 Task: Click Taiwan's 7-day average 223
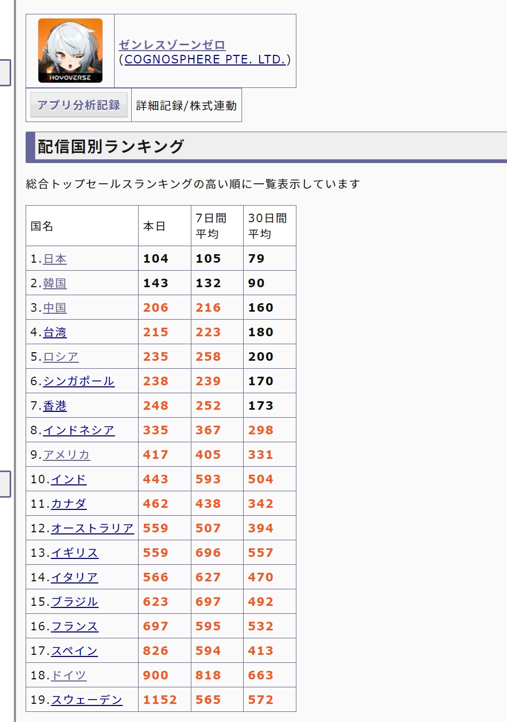208,332
